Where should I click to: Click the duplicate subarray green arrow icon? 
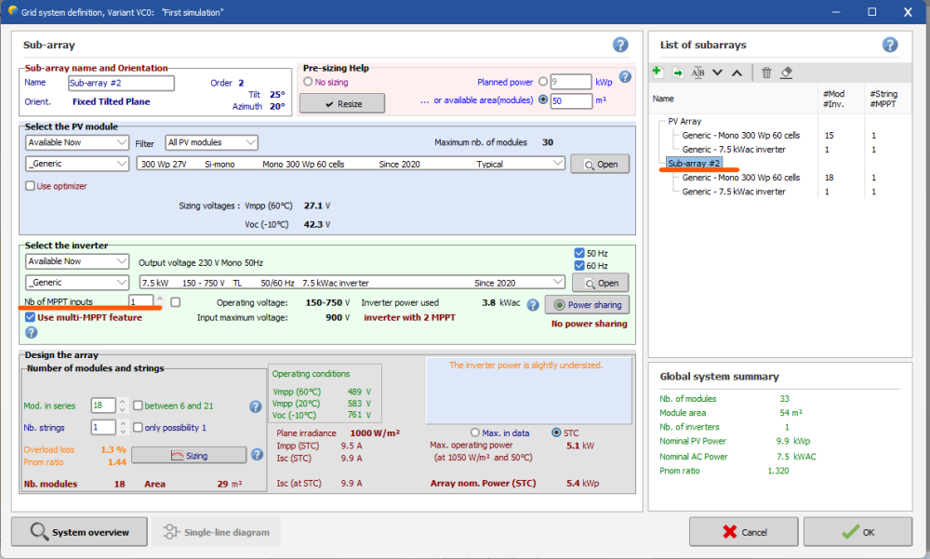(678, 73)
